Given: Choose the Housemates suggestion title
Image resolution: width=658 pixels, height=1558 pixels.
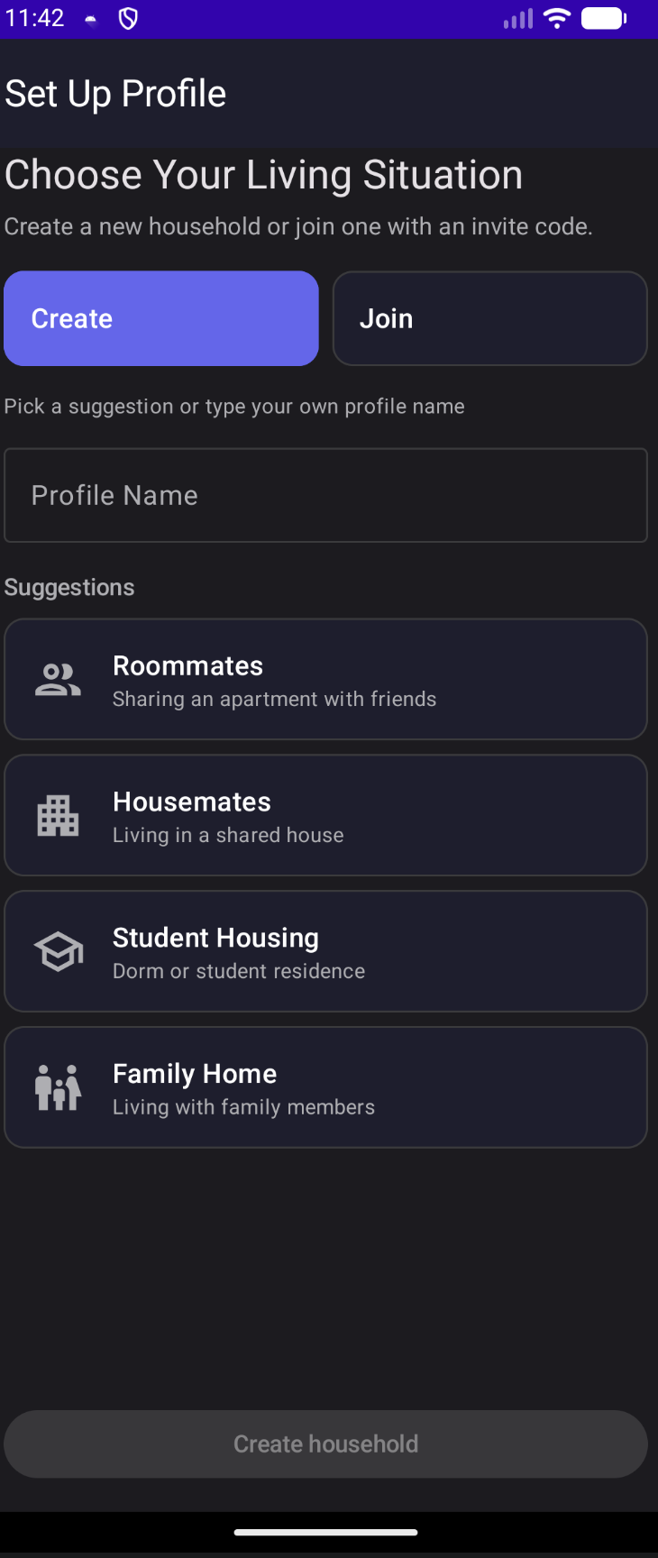Looking at the screenshot, I should tap(191, 802).
